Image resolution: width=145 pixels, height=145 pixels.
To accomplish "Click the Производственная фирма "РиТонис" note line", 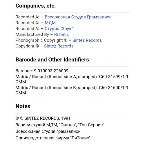I will (53, 138).
